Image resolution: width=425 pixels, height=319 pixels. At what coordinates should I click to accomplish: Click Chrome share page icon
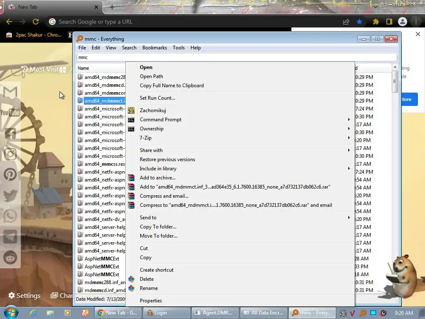[x=346, y=22]
